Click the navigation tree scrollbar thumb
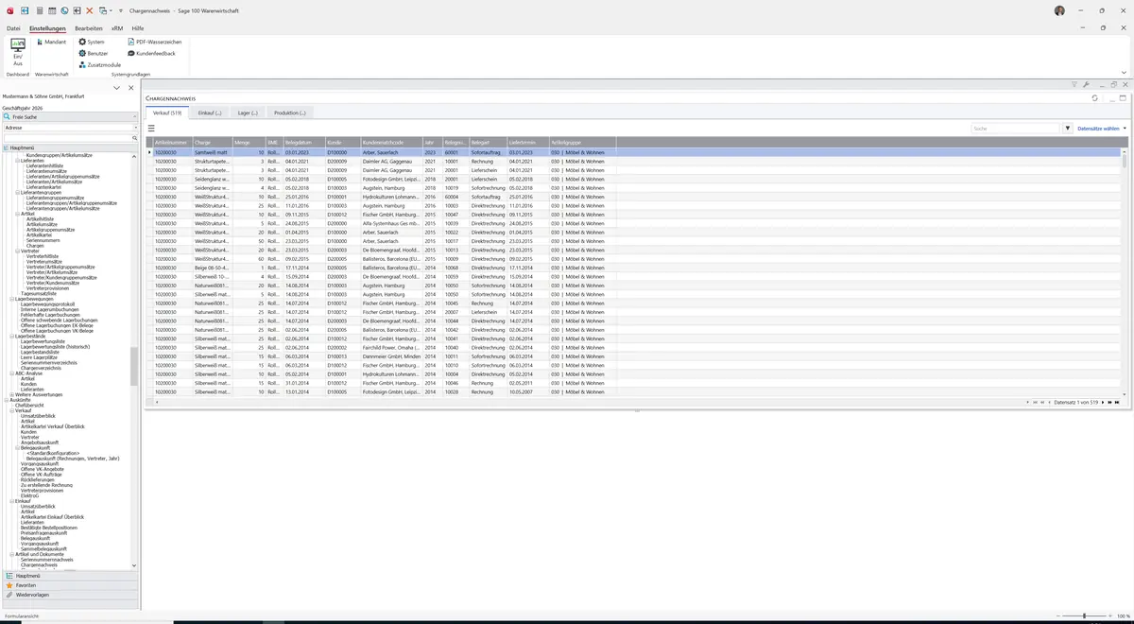 (x=134, y=366)
